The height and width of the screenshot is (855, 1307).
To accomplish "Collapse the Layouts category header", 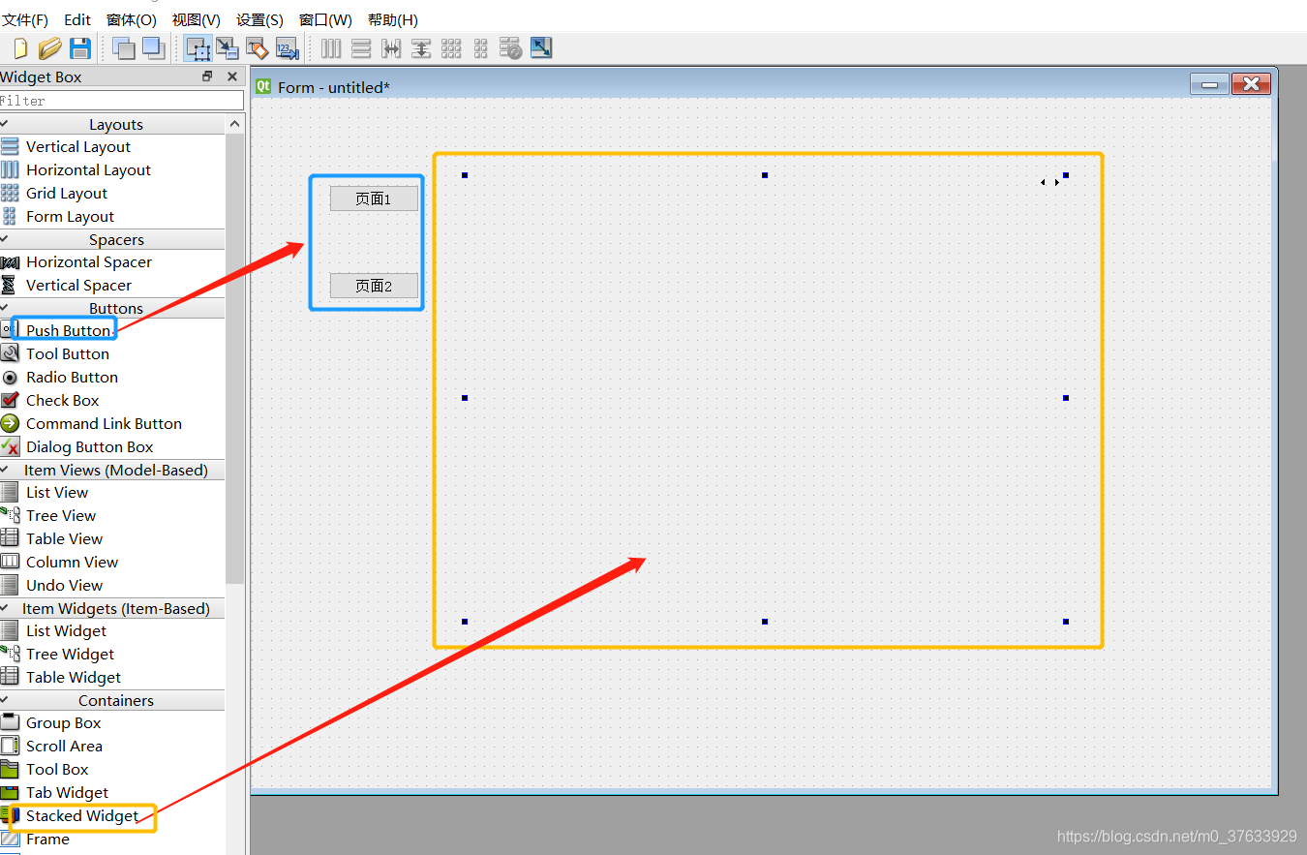I will coord(112,124).
